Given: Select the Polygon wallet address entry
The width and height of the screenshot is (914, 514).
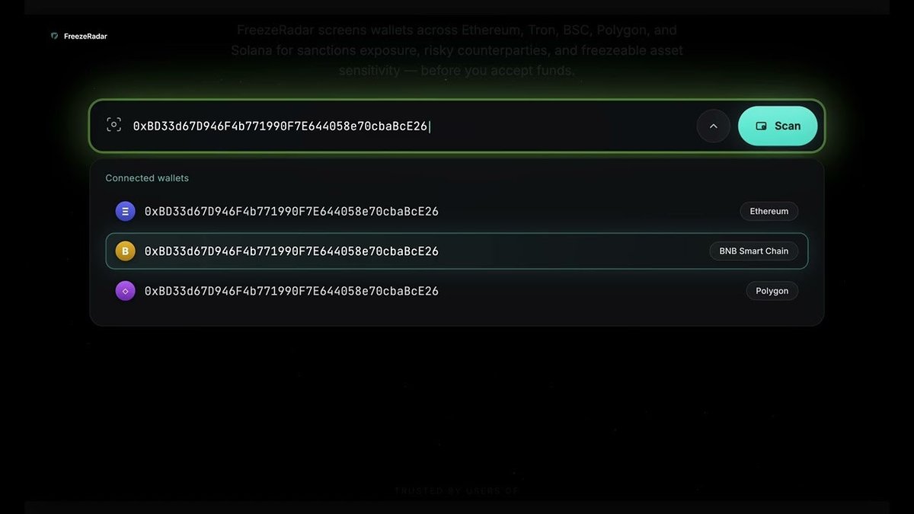Looking at the screenshot, I should (x=457, y=290).
